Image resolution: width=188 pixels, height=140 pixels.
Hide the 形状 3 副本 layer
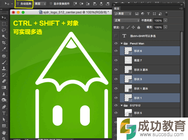tap(116, 70)
